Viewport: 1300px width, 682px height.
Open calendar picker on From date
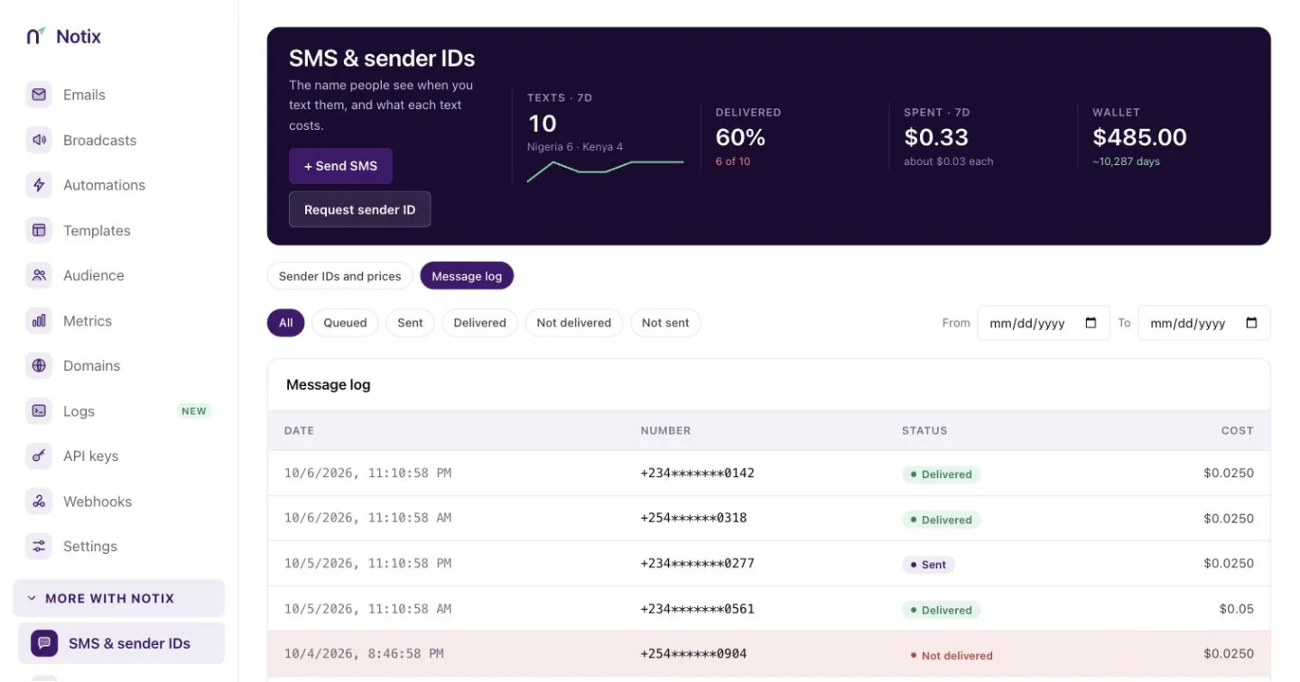(1091, 323)
